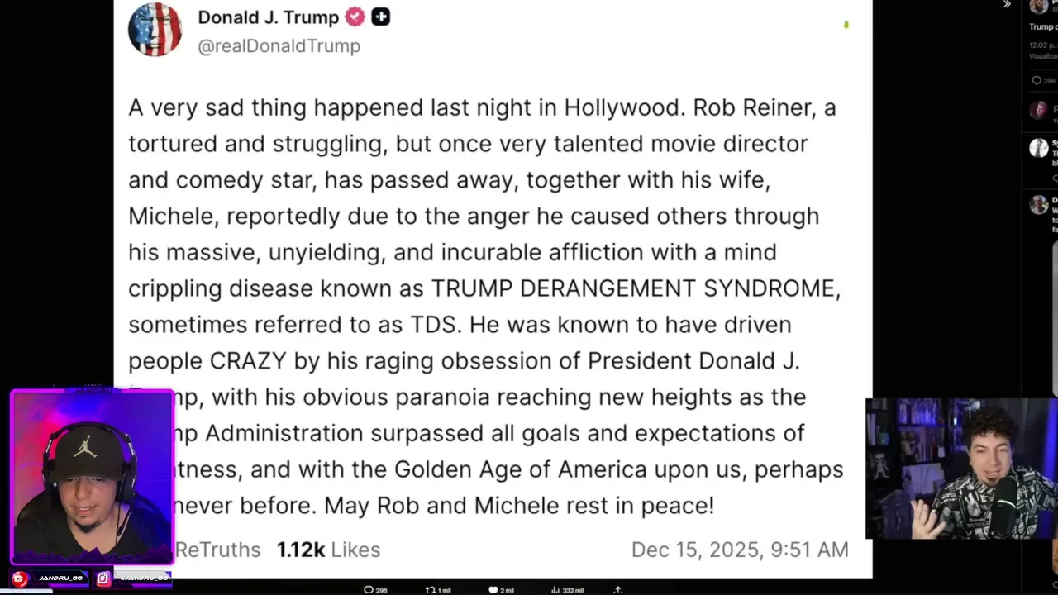Open the view stats bar chart icon
The image size is (1058, 595).
[557, 589]
